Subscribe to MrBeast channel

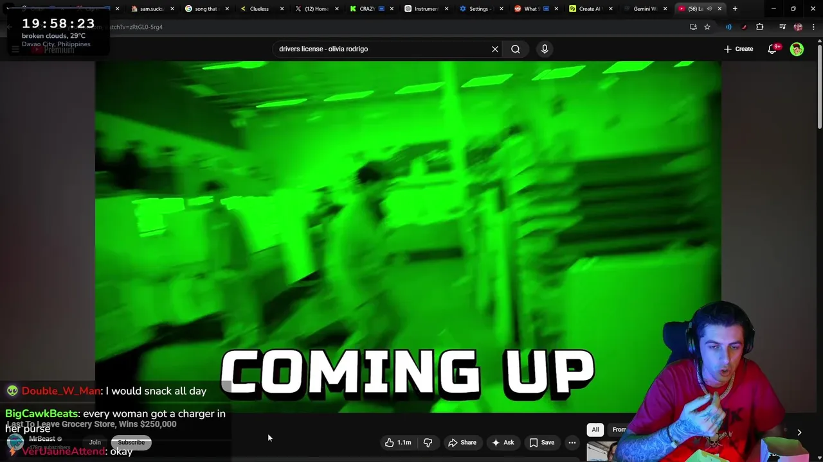coord(131,442)
